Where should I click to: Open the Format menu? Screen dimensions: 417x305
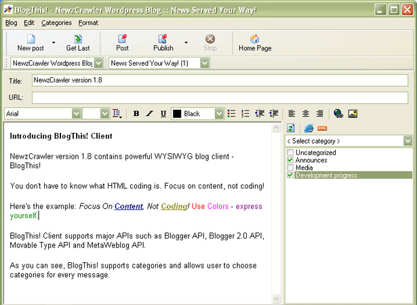coord(88,22)
